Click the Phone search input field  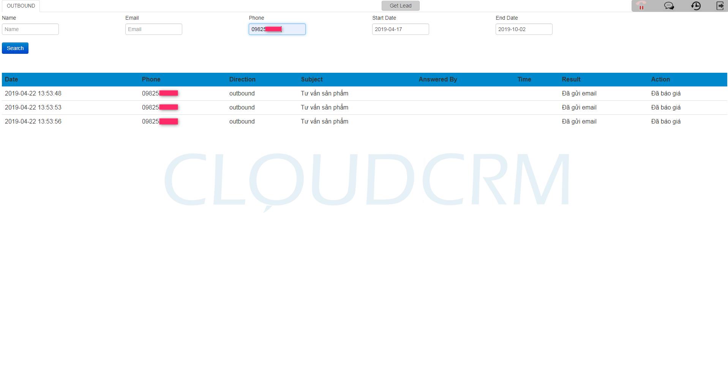(277, 29)
